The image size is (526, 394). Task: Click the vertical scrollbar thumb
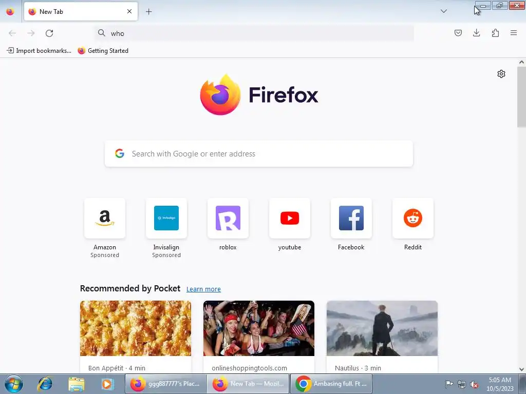(521, 97)
